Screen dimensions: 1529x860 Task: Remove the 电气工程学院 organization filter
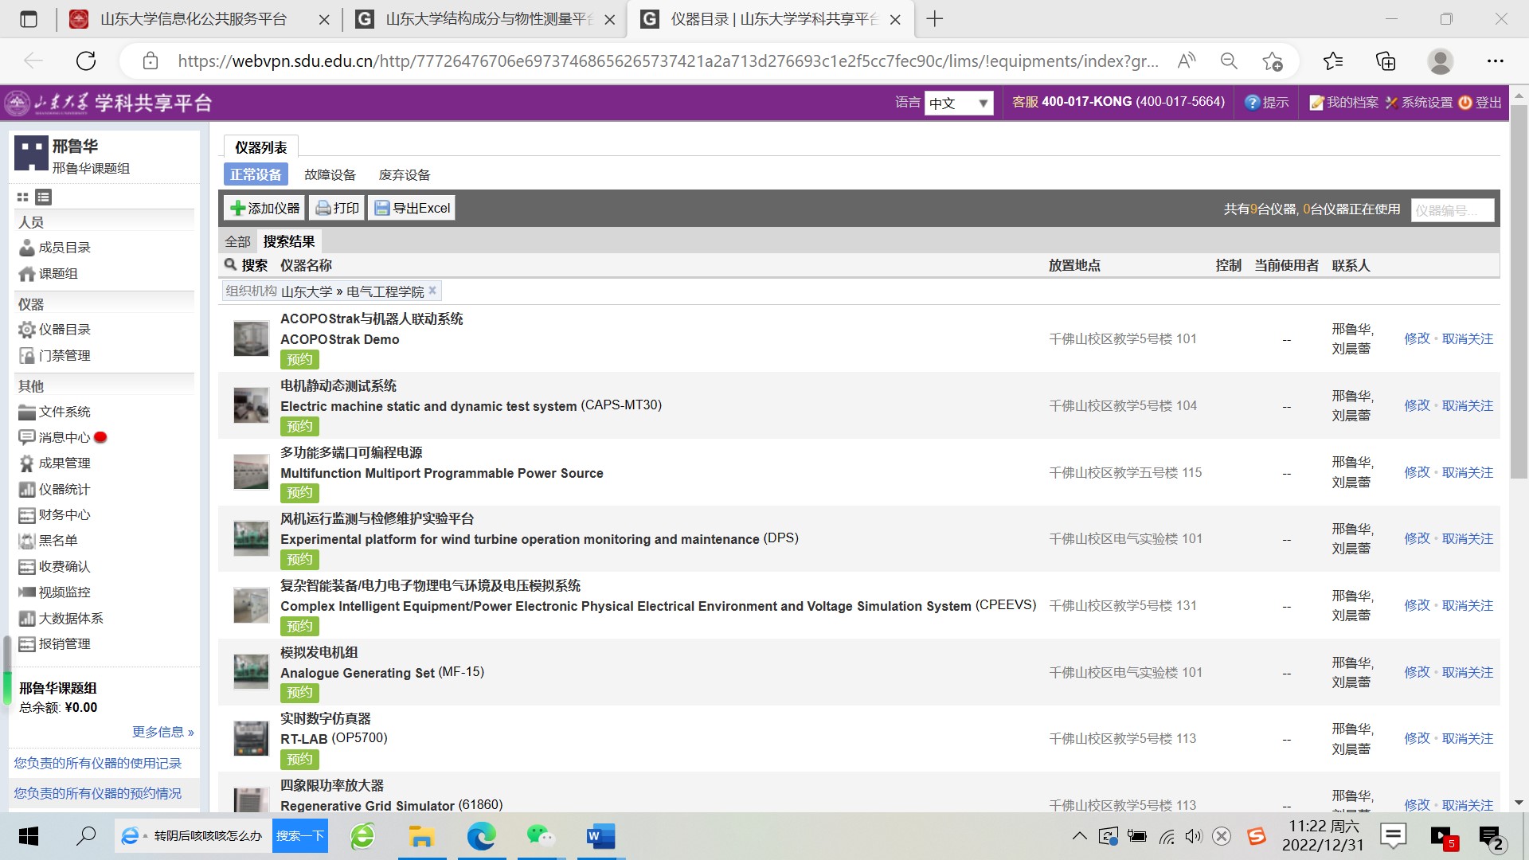coord(432,291)
